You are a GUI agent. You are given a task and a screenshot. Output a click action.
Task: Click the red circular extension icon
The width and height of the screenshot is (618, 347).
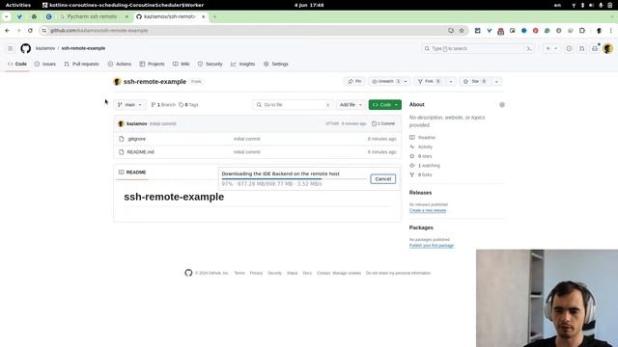point(535,30)
